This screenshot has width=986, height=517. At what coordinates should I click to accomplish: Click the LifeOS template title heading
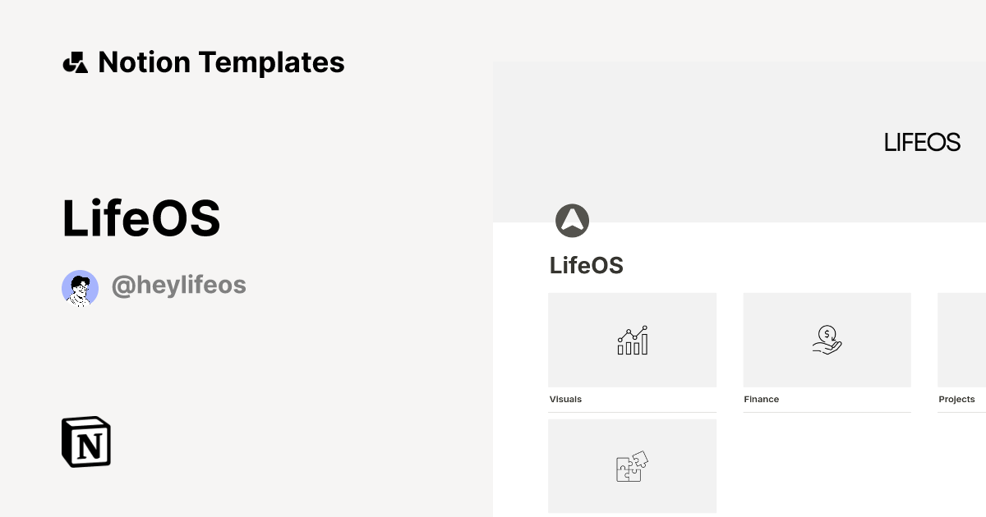point(141,217)
